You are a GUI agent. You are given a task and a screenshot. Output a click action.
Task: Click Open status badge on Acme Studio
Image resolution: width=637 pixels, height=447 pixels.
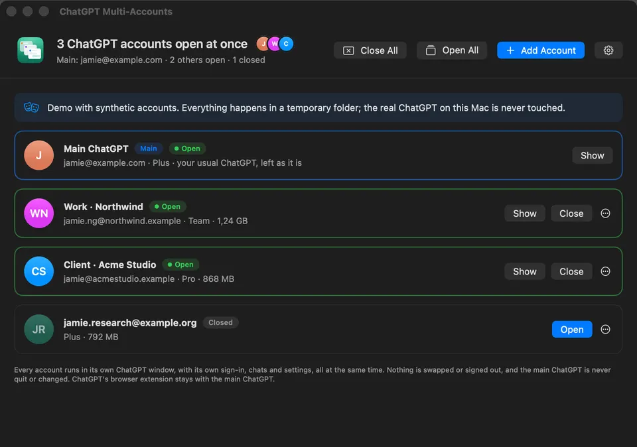coord(180,265)
